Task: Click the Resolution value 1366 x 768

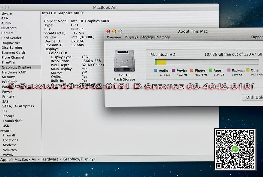Action: [x=91, y=61]
